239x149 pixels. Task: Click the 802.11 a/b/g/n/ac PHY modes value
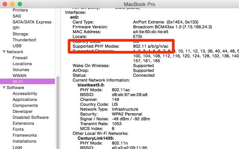(x=151, y=46)
